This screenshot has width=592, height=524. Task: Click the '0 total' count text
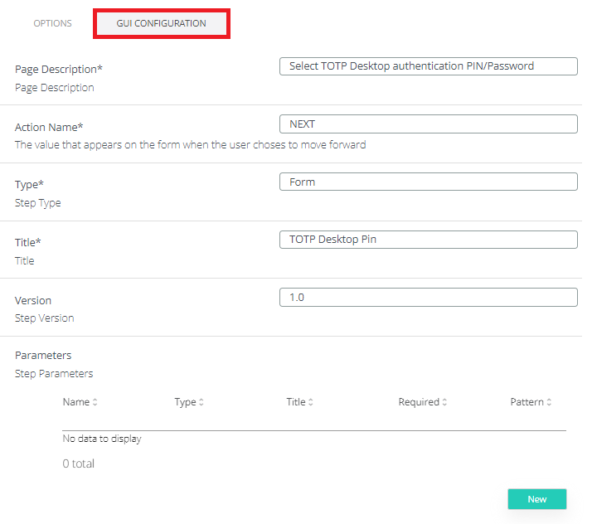click(79, 463)
